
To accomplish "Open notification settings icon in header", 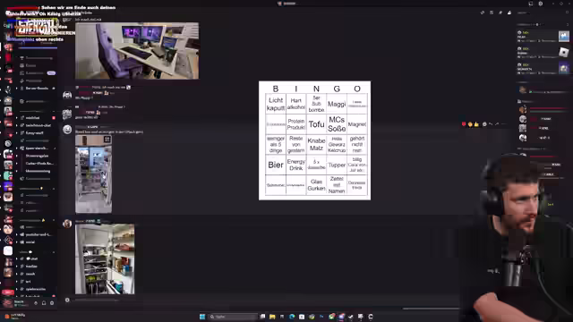I will [492, 13].
